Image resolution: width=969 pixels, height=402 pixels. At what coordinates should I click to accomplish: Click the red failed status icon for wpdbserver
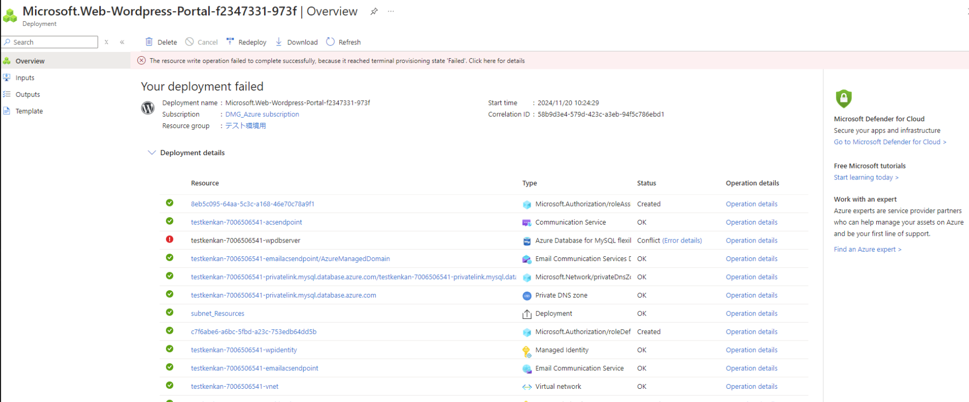[170, 239]
